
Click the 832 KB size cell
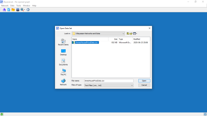114,43
